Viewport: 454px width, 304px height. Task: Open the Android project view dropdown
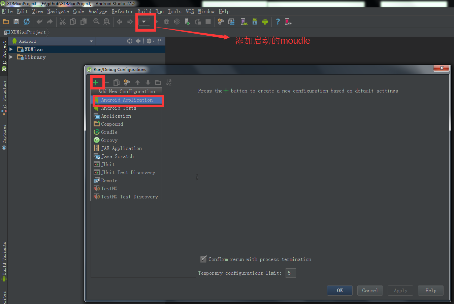pos(91,41)
